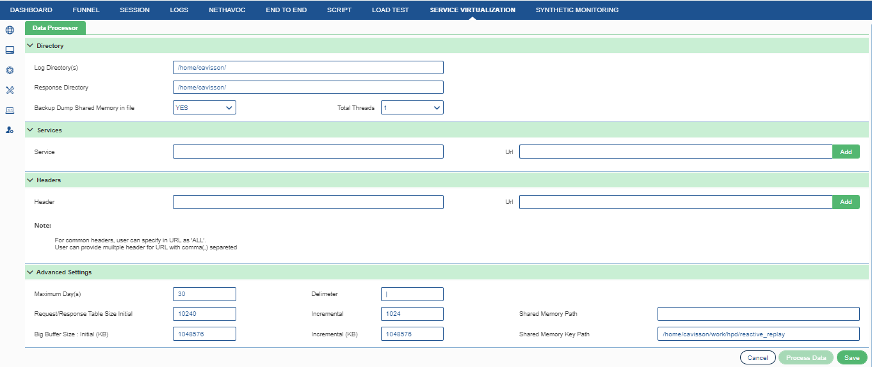Click the Cancel button

tap(758, 358)
